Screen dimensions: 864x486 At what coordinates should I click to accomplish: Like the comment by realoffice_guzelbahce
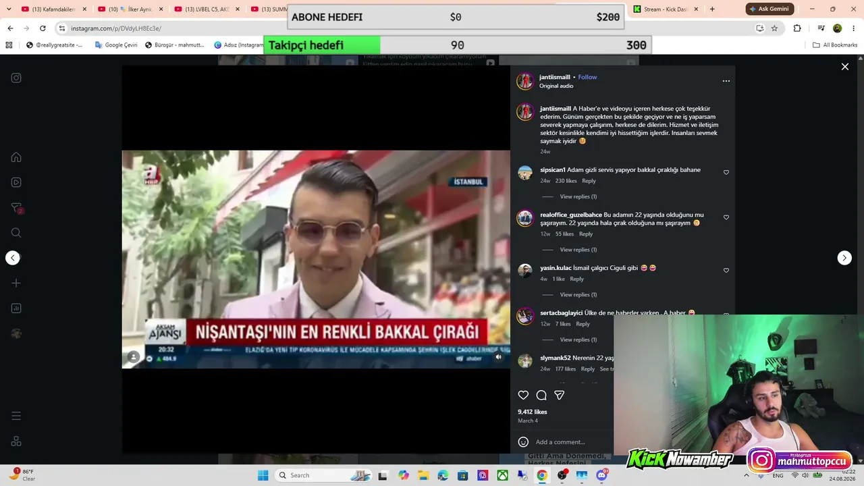(726, 217)
